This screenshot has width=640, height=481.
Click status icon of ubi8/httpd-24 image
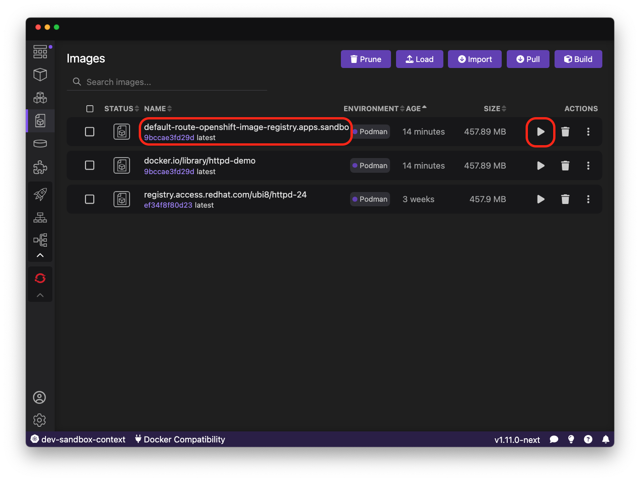[122, 199]
